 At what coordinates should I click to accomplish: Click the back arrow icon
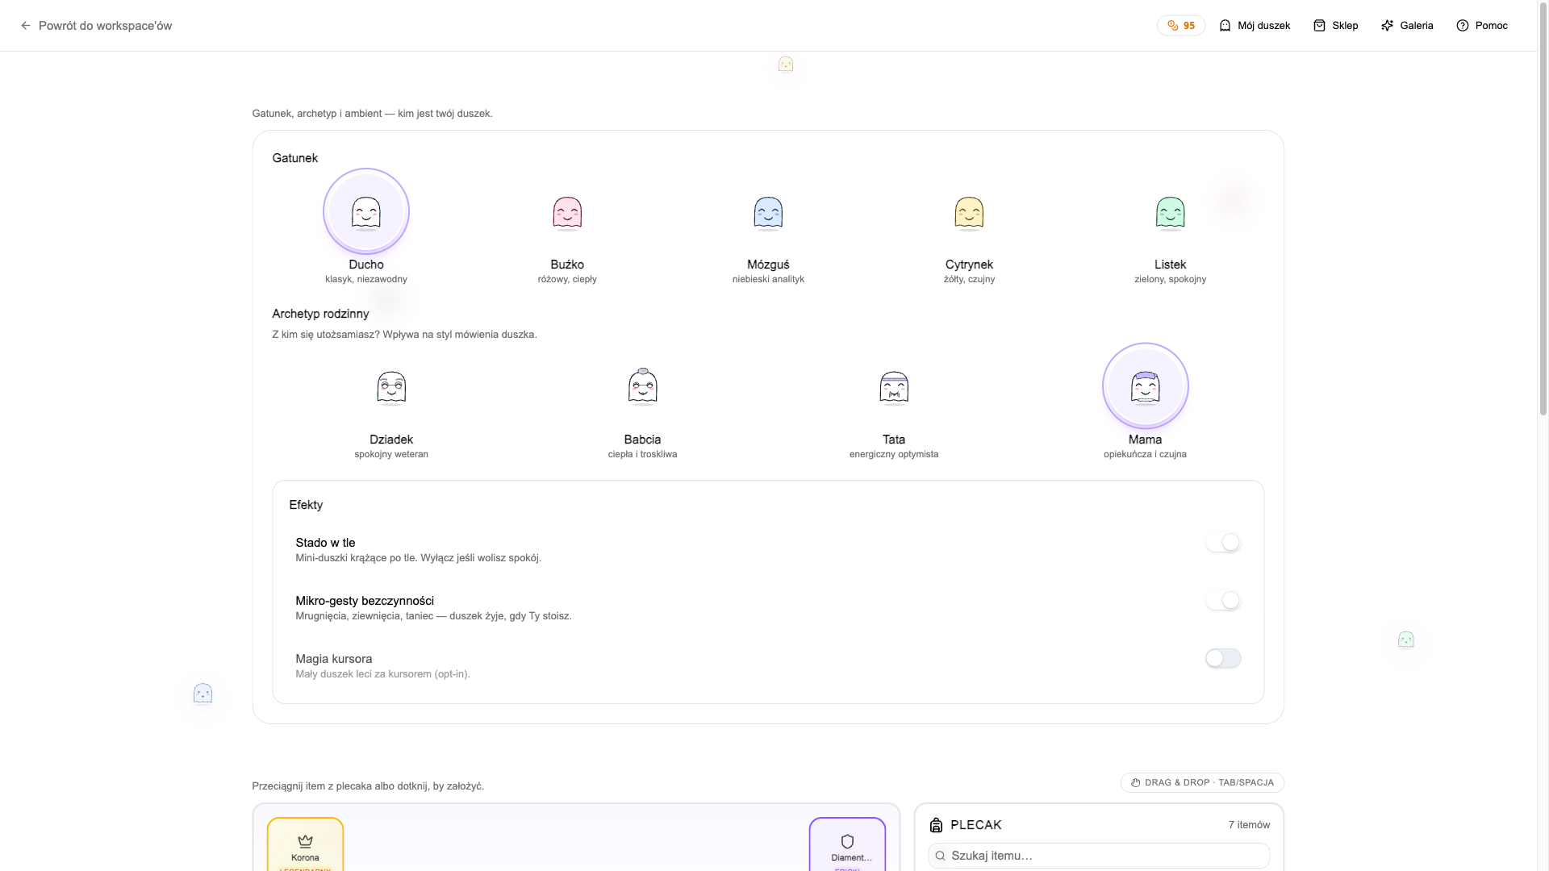[x=26, y=26]
